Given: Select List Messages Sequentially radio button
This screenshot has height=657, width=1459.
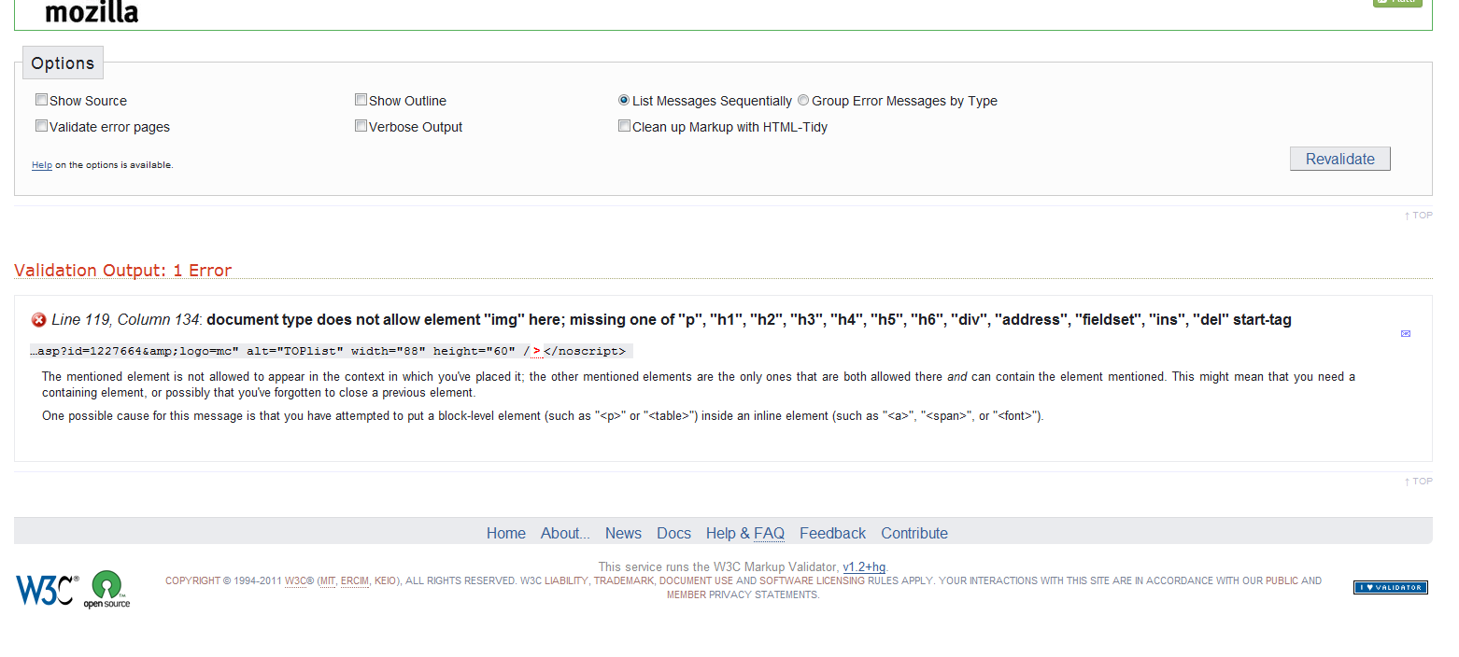Looking at the screenshot, I should point(624,100).
